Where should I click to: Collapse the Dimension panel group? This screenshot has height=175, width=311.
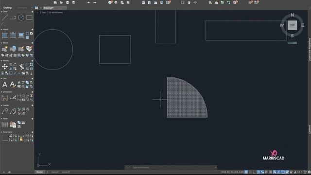click(1, 92)
